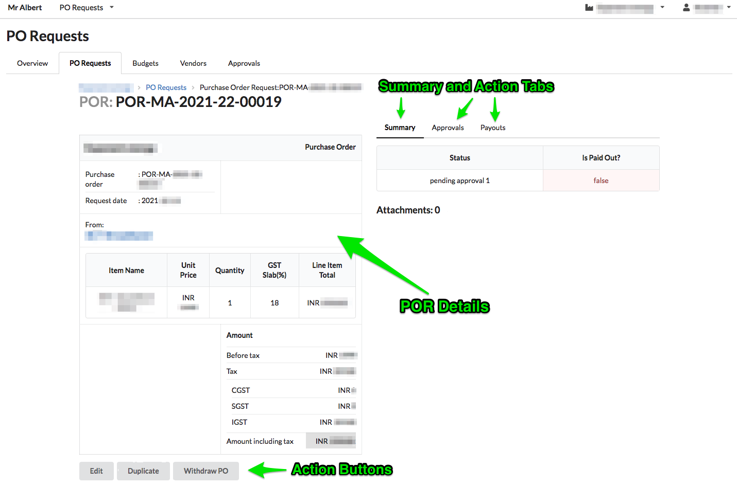Follow the PO Requests breadcrumb link

pyautogui.click(x=166, y=87)
